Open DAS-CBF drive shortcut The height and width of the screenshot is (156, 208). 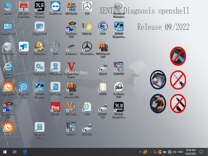[x=87, y=129]
